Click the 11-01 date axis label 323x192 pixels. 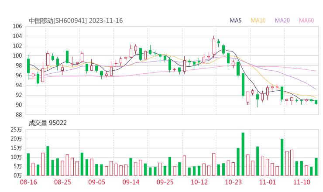268,182
